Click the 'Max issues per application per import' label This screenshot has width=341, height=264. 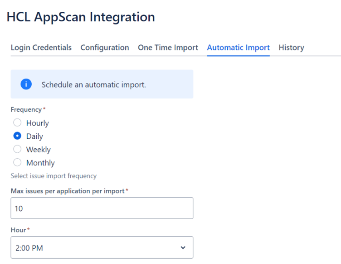pos(68,191)
